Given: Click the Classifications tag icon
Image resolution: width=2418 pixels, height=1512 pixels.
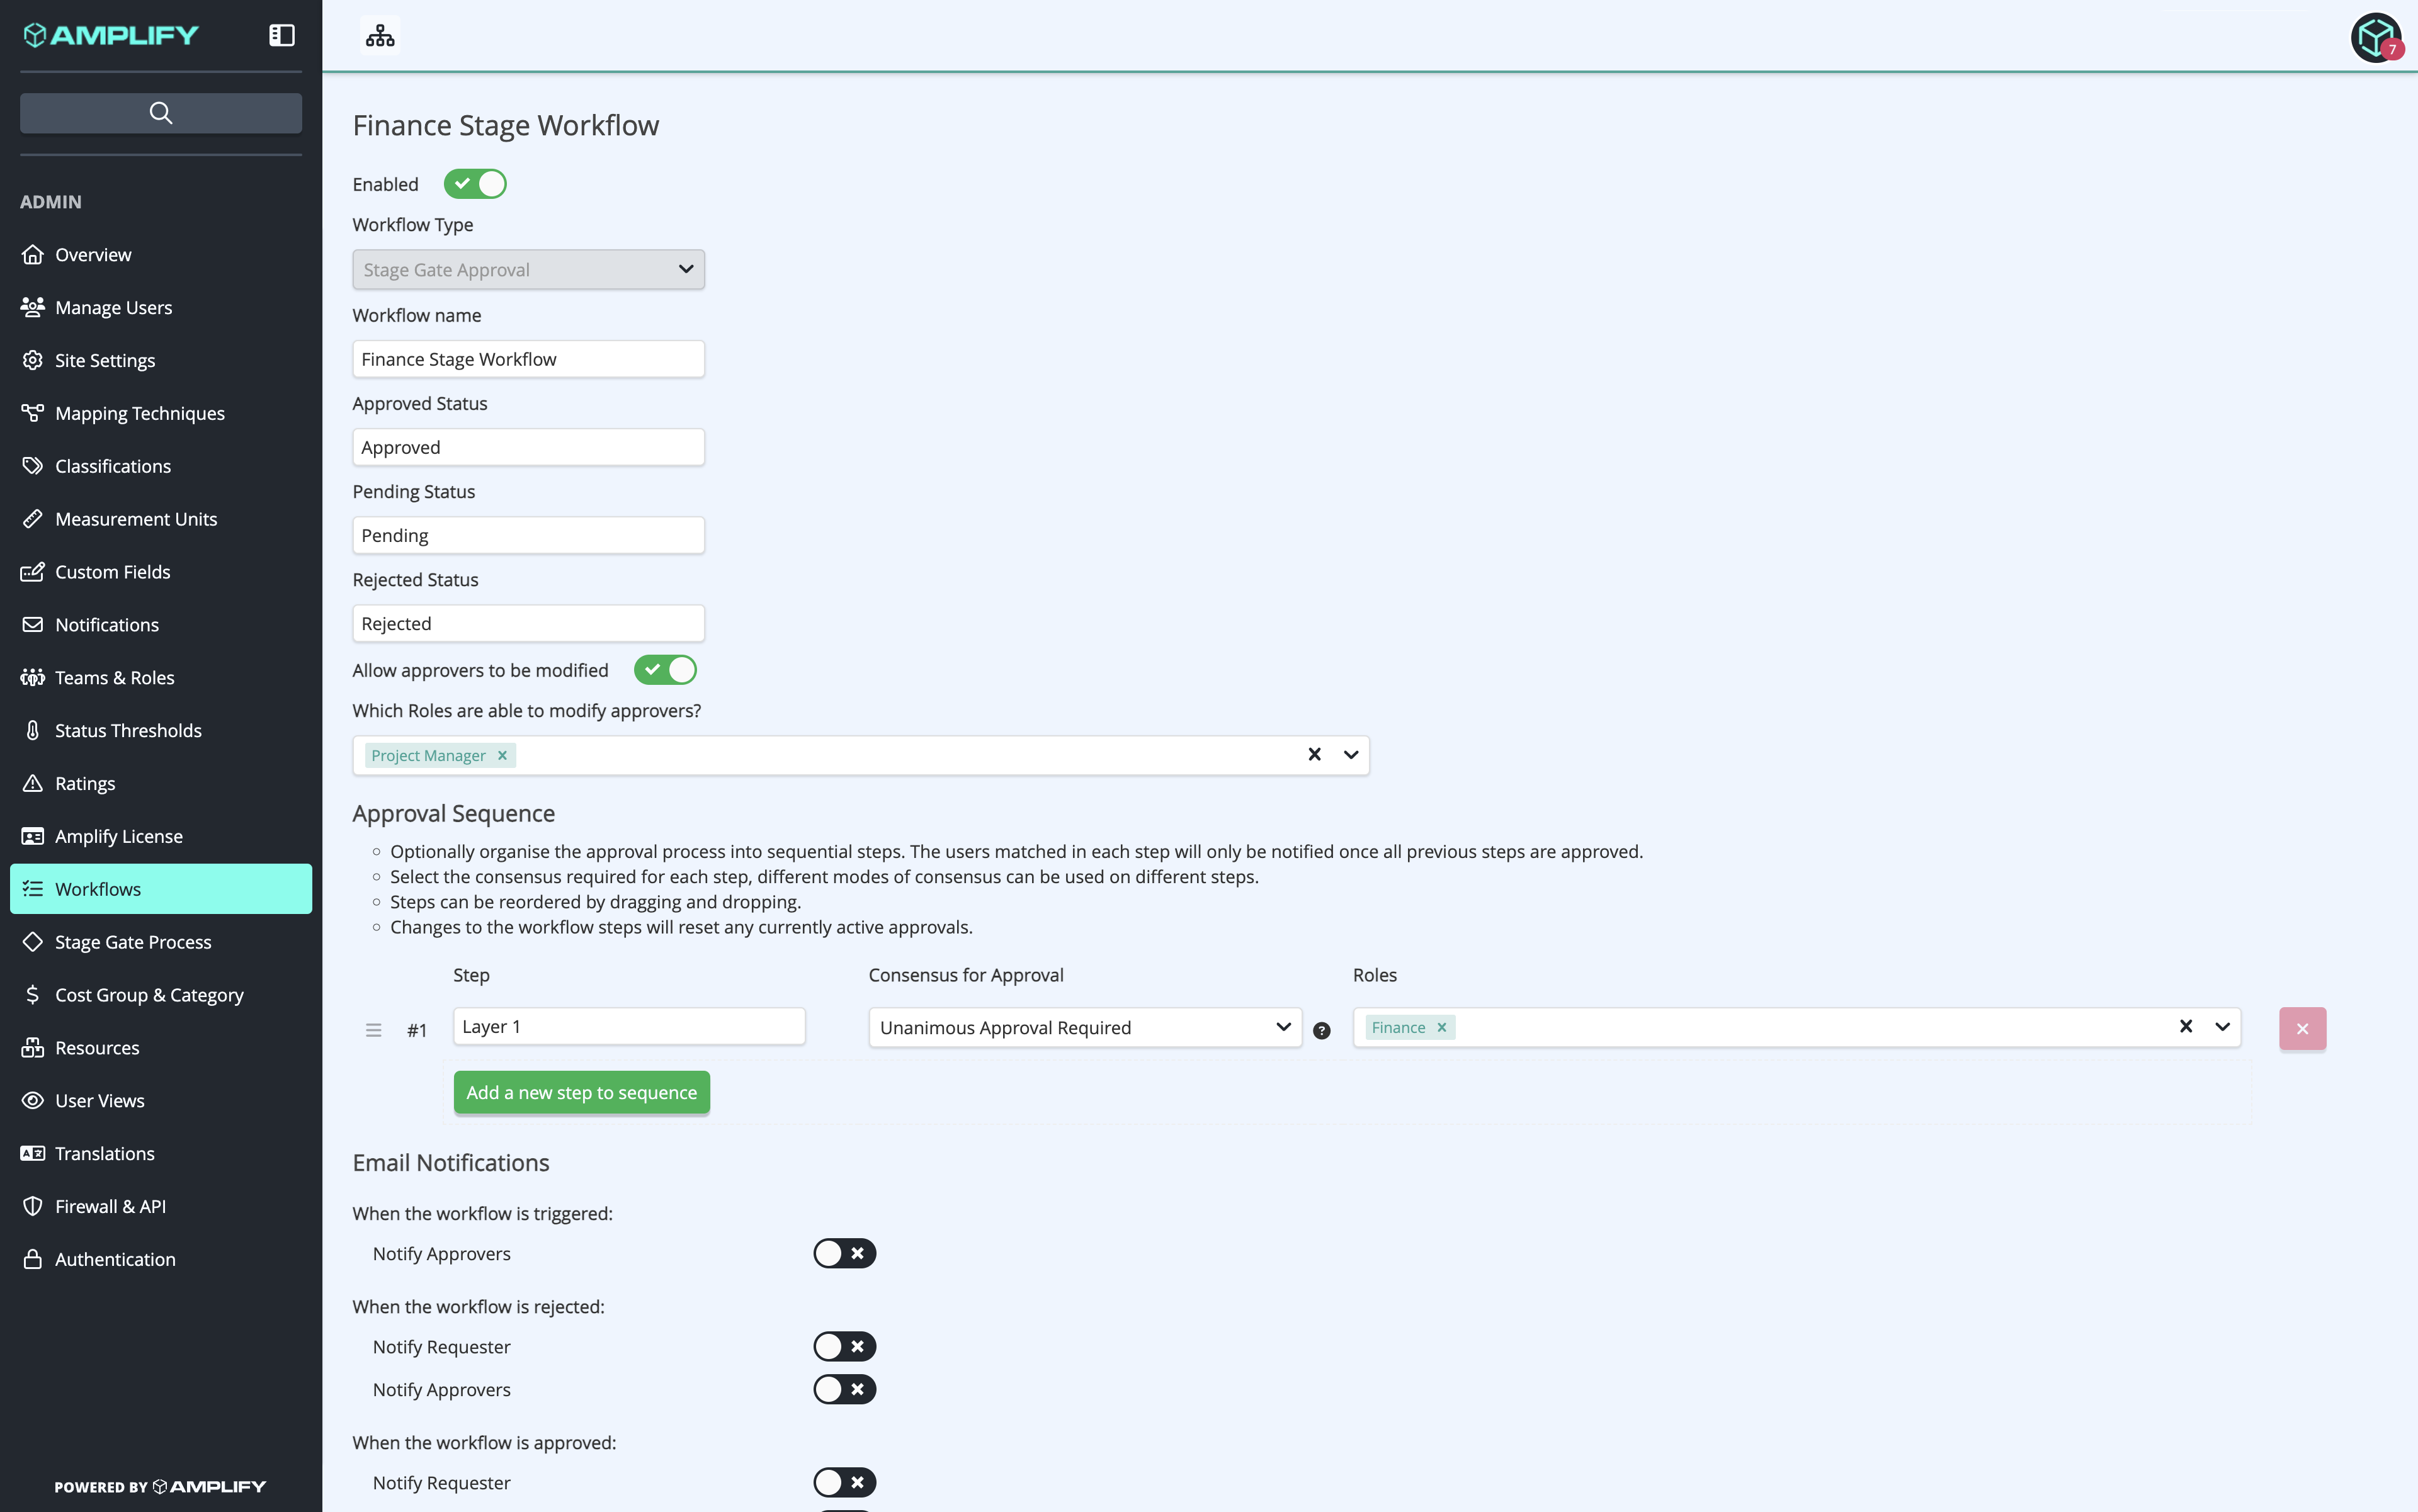Looking at the screenshot, I should pyautogui.click(x=33, y=466).
